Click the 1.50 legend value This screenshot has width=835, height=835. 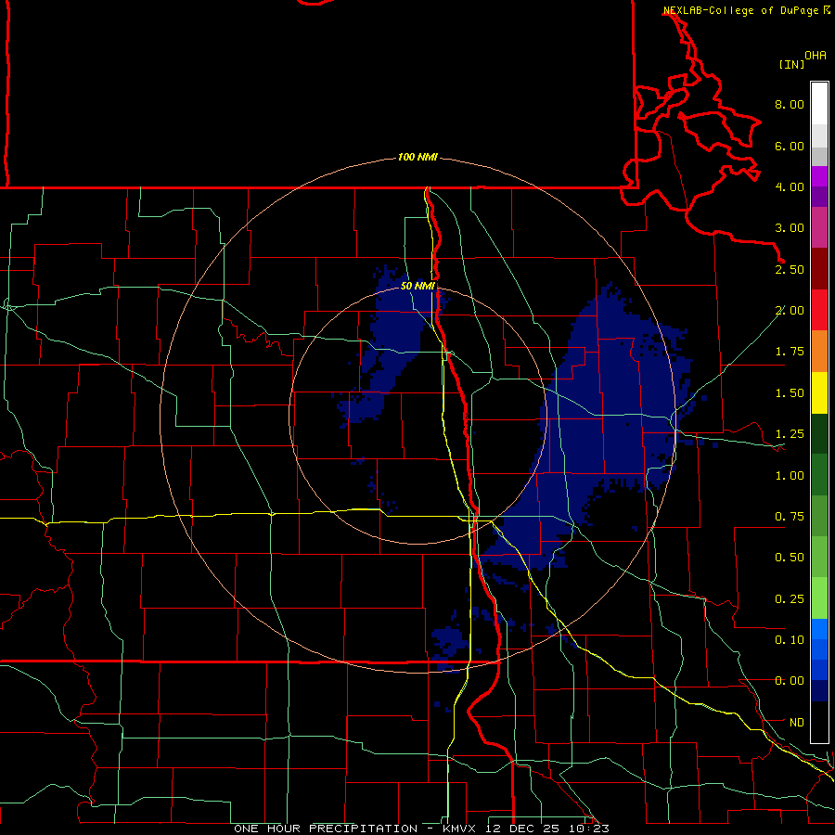[790, 393]
